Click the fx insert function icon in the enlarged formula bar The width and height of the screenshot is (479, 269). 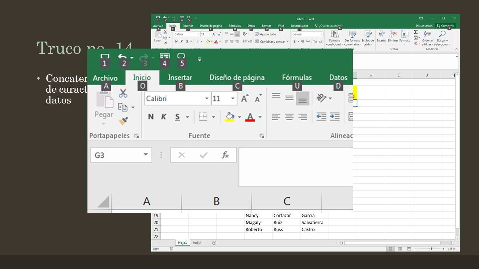coord(225,155)
